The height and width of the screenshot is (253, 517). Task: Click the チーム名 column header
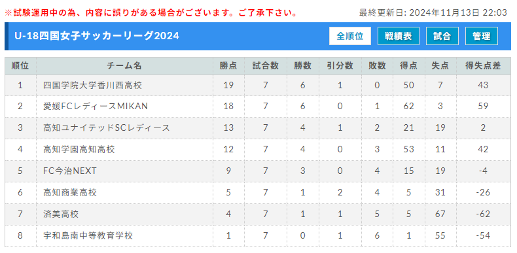point(124,66)
